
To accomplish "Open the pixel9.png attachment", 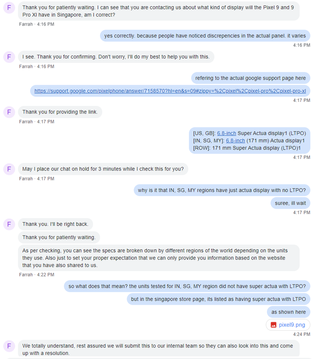I will pyautogui.click(x=288, y=324).
